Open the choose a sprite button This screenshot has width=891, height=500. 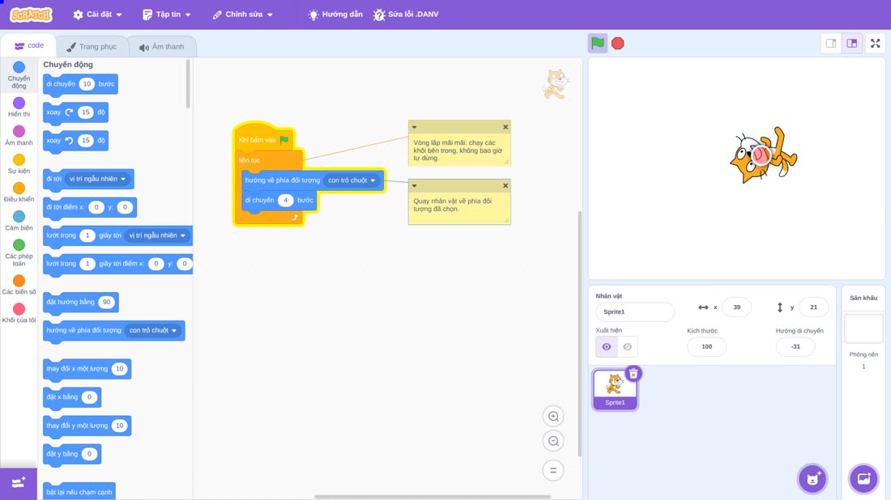812,478
